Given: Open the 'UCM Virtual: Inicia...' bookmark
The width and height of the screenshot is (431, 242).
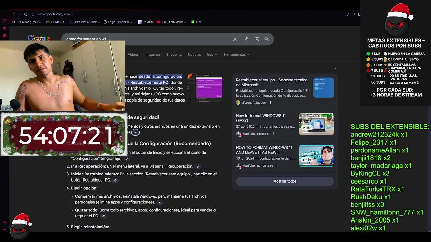Looking at the screenshot, I should (x=84, y=22).
